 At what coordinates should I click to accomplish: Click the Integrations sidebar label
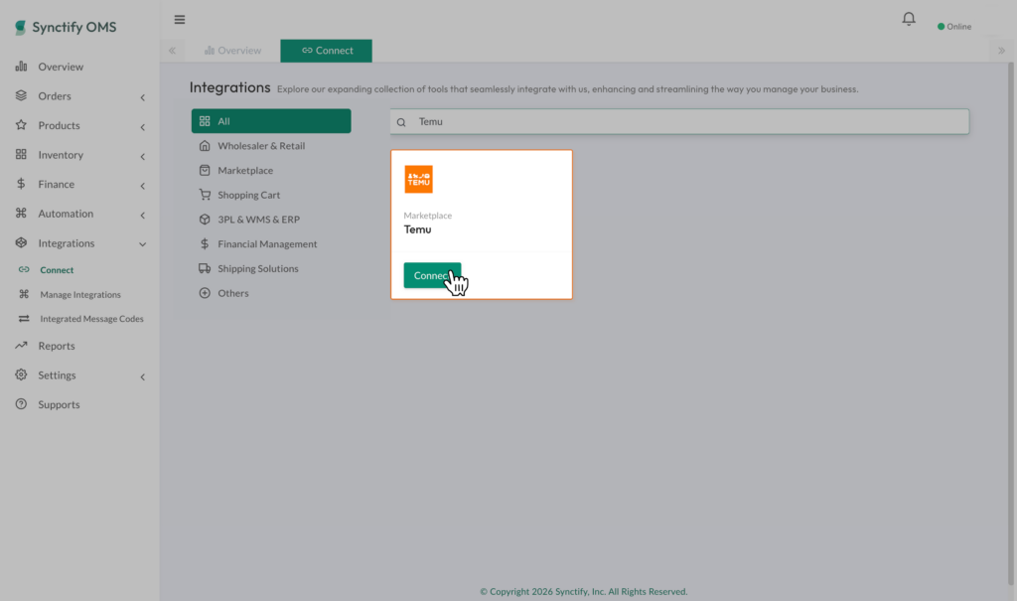click(x=67, y=242)
